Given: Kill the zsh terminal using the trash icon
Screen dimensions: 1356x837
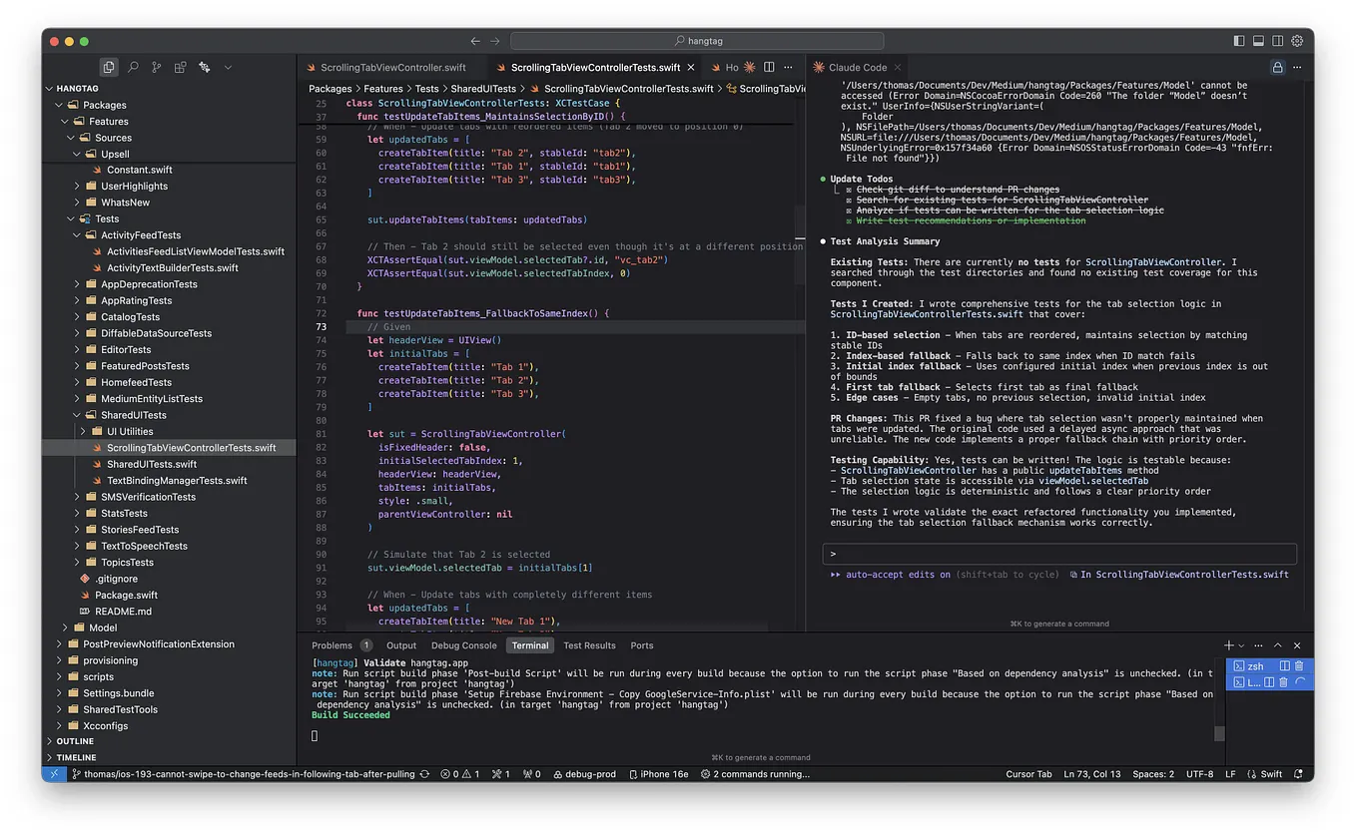Looking at the screenshot, I should pyautogui.click(x=1299, y=665).
